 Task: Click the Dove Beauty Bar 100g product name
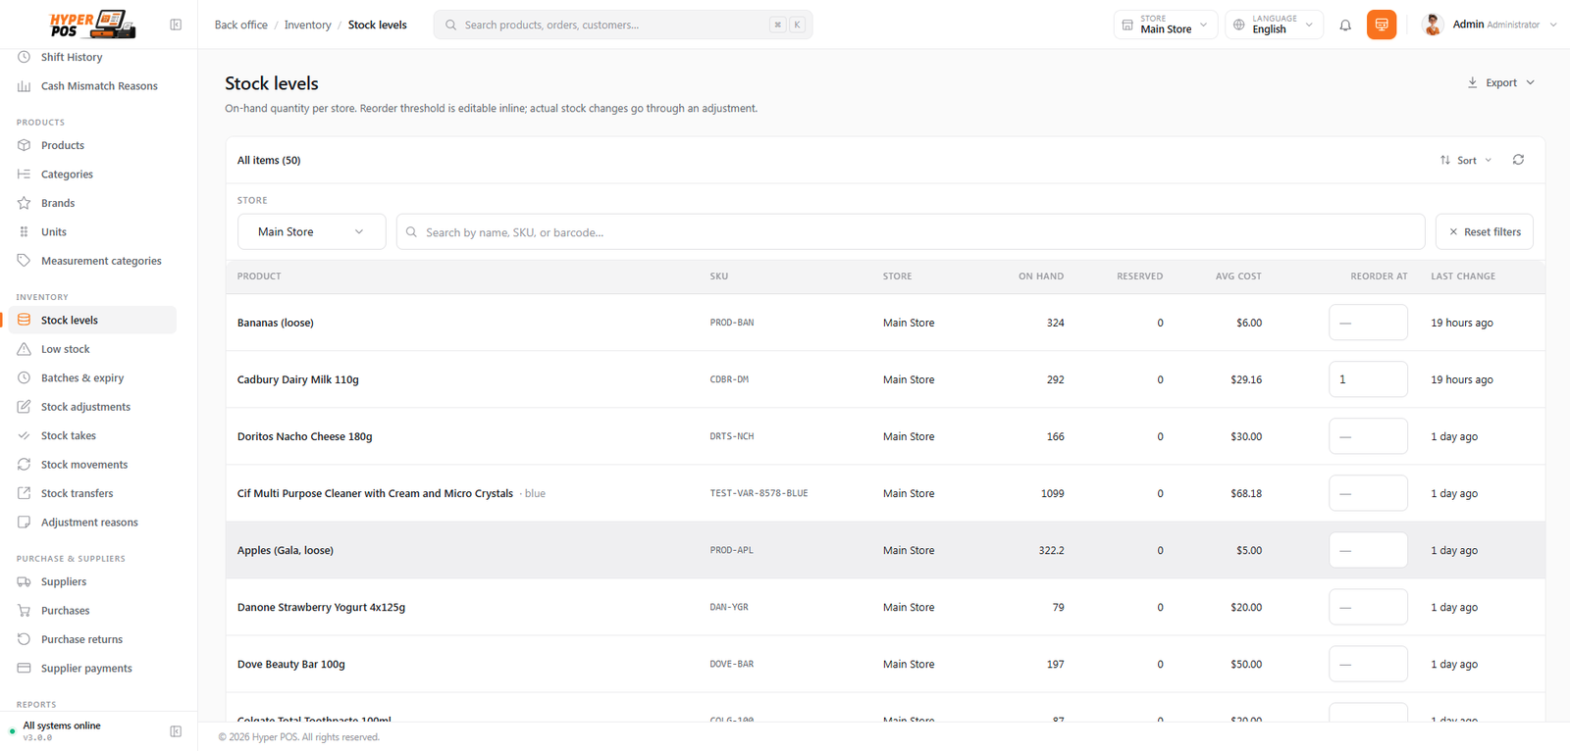[291, 664]
